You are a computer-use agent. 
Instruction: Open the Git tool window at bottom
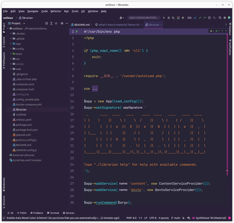11,213
